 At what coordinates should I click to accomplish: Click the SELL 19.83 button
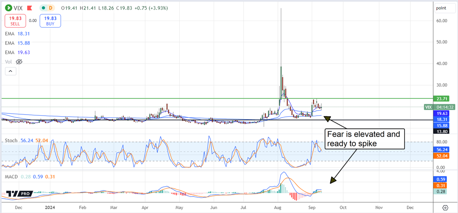click(16, 21)
